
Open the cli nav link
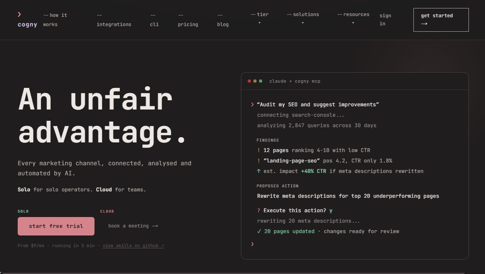click(x=154, y=20)
